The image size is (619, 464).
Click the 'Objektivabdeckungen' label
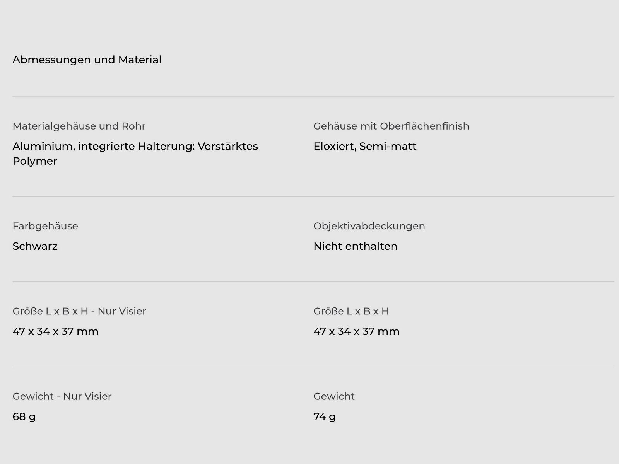369,226
